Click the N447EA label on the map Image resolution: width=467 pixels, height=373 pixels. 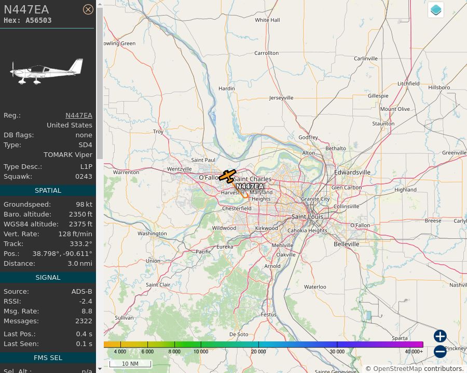pyautogui.click(x=250, y=187)
